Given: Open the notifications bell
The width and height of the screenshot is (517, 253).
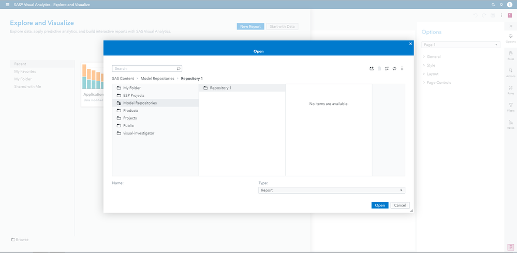Looking at the screenshot, I should click(501, 5).
